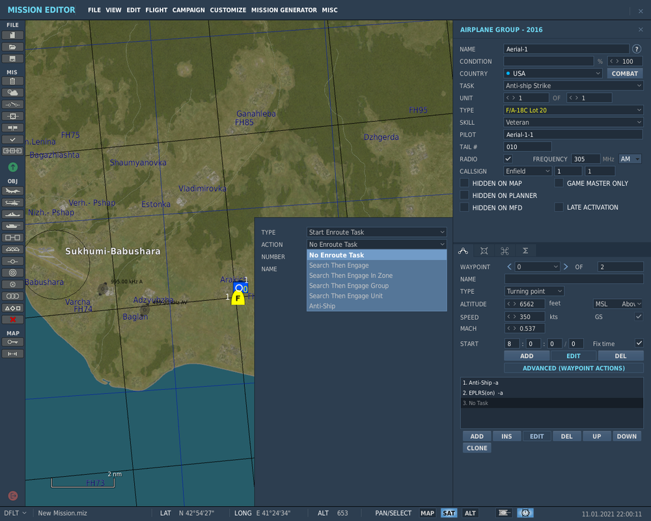Open the waypoint Type dropdown Turning point
Screen dimensions: 651x521
(534, 291)
